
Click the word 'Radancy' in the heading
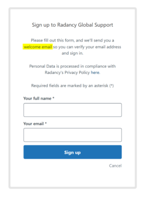point(67,25)
